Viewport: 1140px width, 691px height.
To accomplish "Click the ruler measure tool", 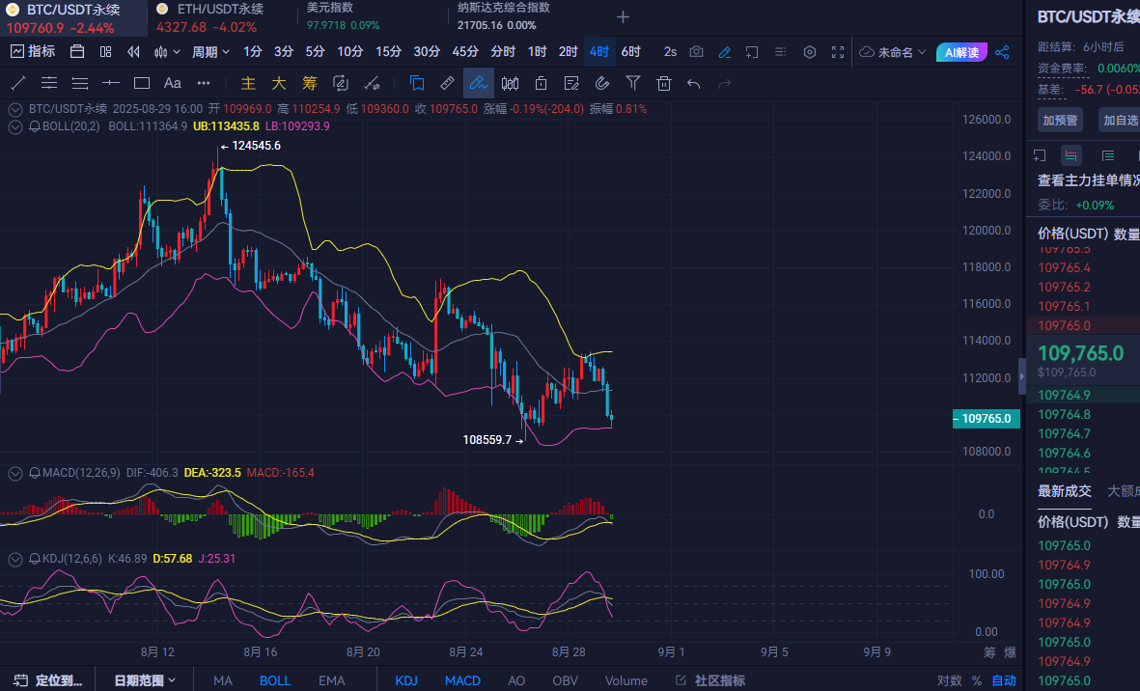I will pyautogui.click(x=447, y=83).
